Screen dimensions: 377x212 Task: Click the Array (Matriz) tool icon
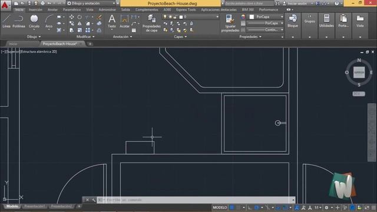[88, 30]
